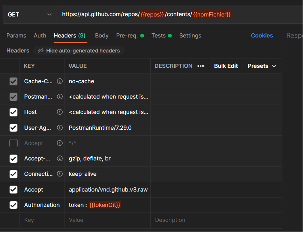The width and height of the screenshot is (303, 232).
Task: Open the column options ellipsis menu
Action: [201, 66]
